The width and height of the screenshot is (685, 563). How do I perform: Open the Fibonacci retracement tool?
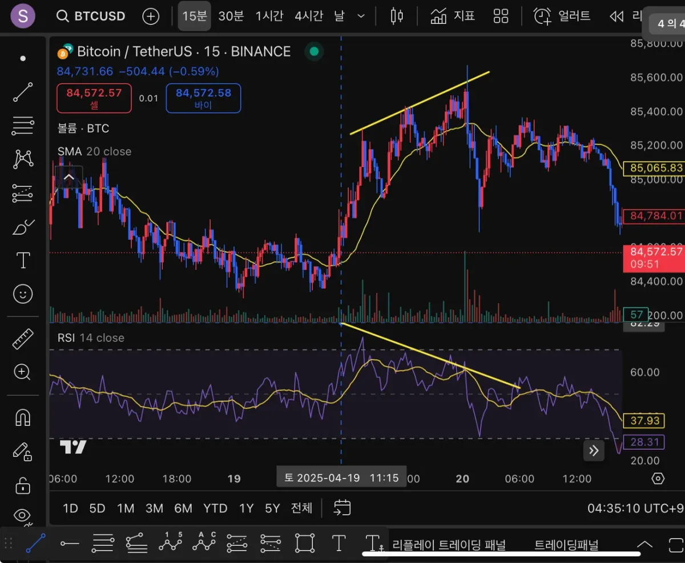tap(23, 125)
